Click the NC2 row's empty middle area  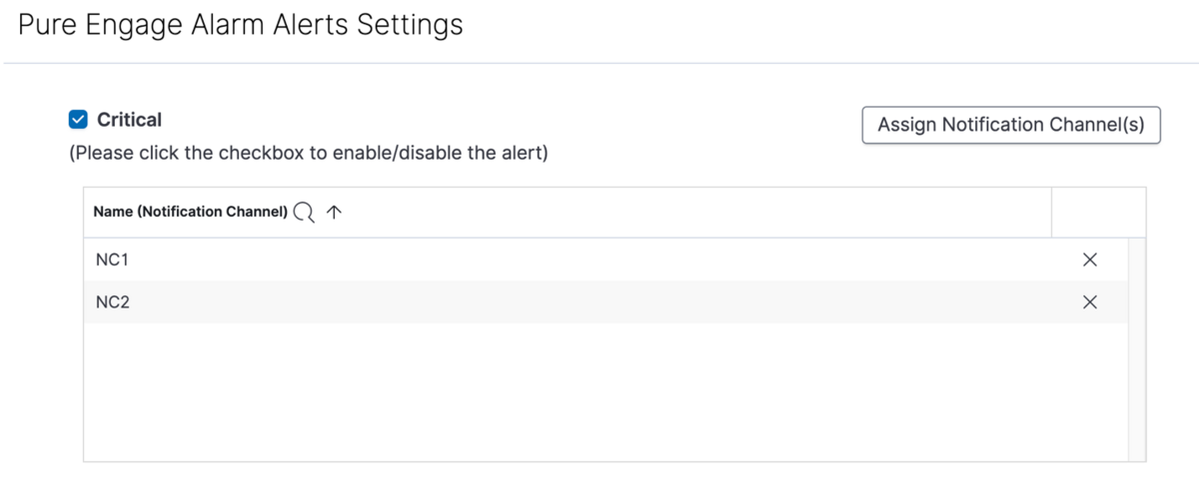point(599,302)
